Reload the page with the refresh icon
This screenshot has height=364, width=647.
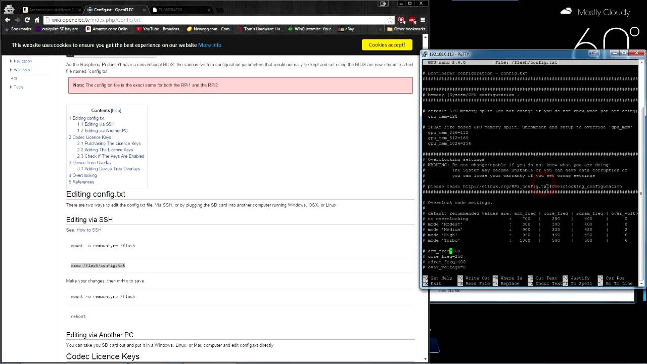[x=27, y=20]
